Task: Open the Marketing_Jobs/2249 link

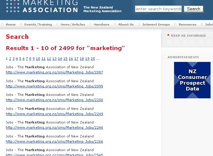Action: tap(54, 114)
